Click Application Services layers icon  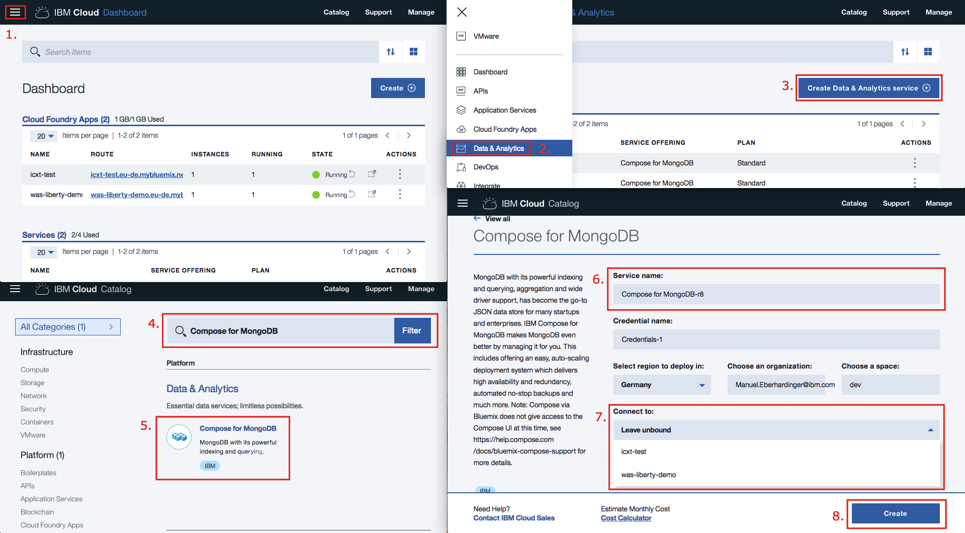461,110
